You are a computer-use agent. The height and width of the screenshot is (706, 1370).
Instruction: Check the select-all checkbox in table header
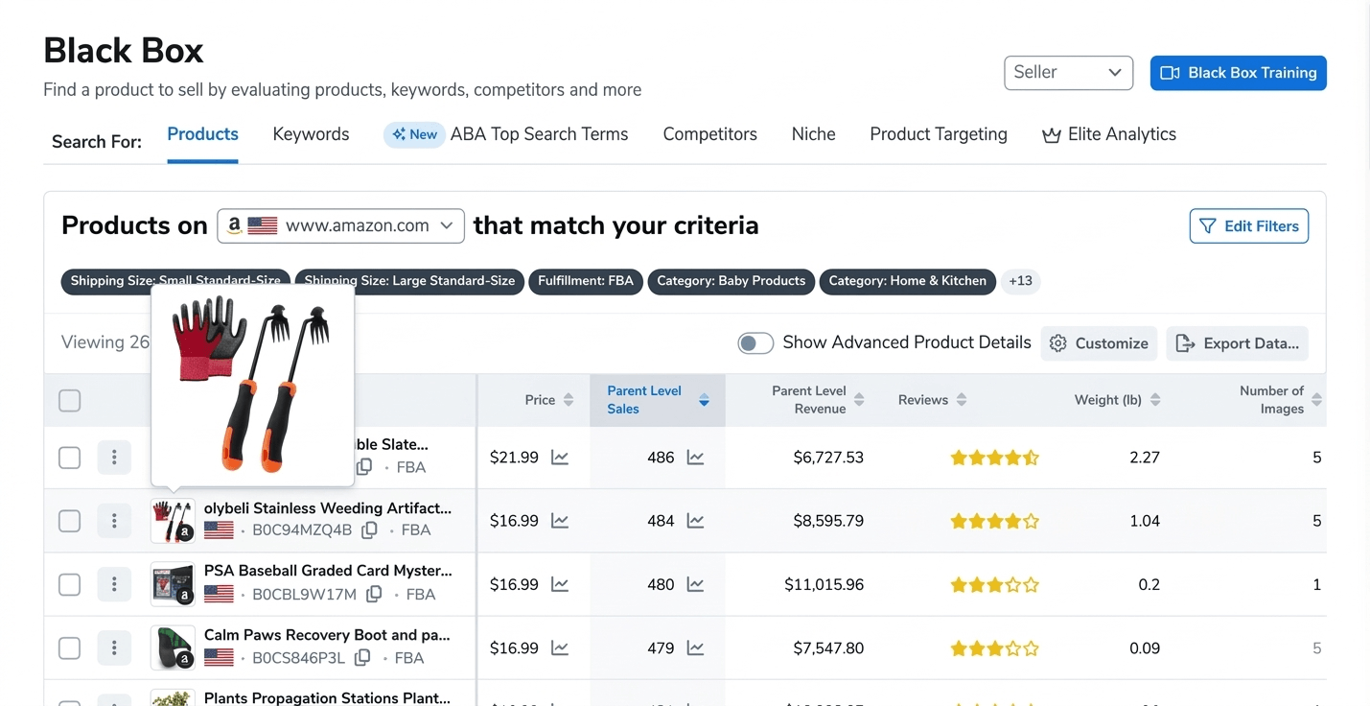click(70, 400)
